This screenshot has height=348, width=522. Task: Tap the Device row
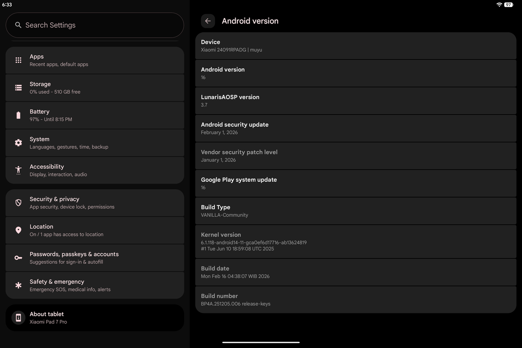(x=356, y=46)
